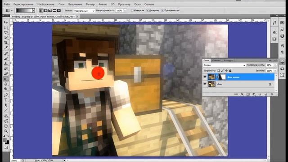Hide the Фон background layer
288x162 pixels.
(x=205, y=84)
